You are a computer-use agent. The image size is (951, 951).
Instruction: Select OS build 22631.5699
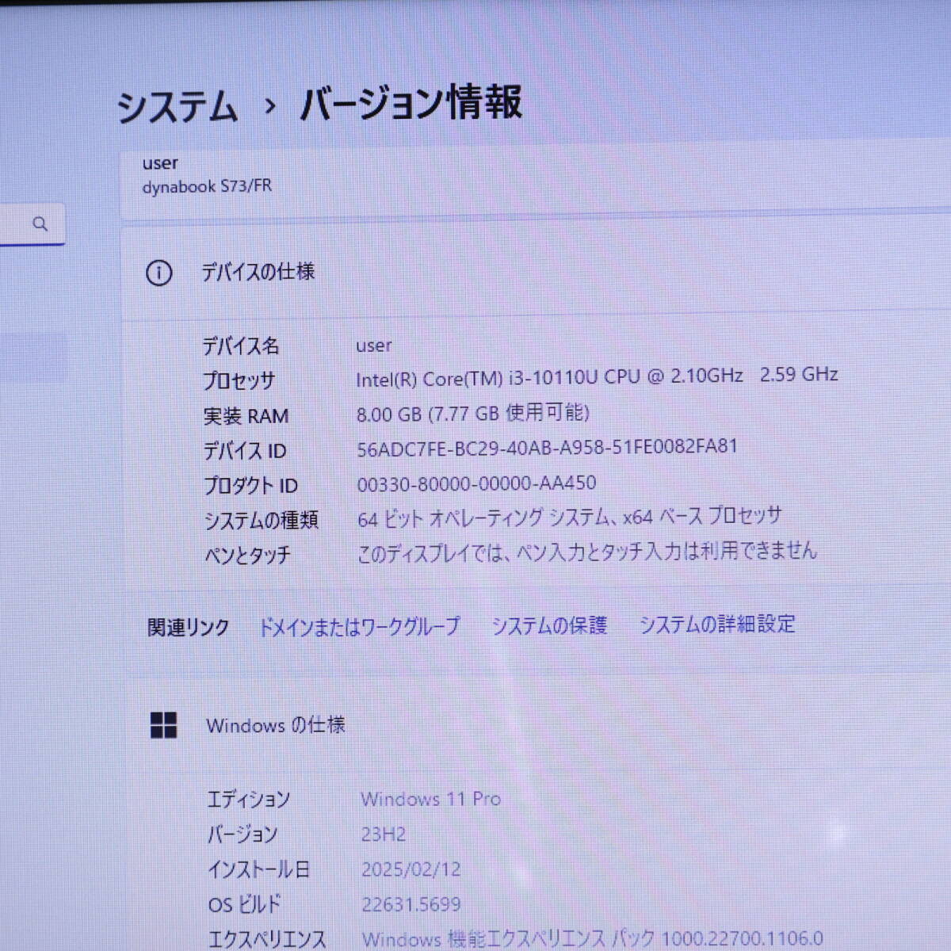coord(411,904)
